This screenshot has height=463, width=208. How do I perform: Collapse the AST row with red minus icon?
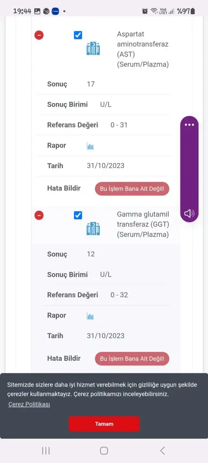click(x=39, y=35)
